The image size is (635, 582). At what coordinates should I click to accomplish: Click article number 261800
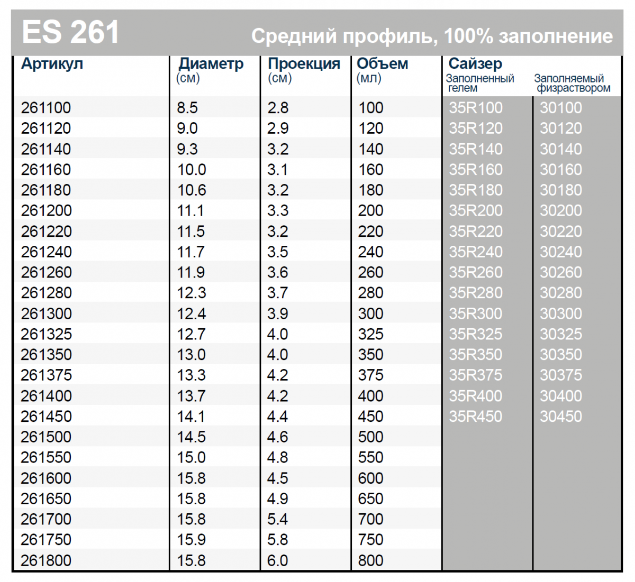tap(46, 560)
